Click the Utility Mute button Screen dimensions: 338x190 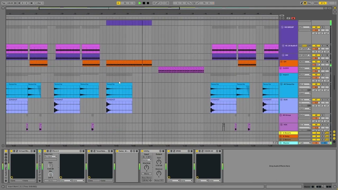click(x=157, y=180)
